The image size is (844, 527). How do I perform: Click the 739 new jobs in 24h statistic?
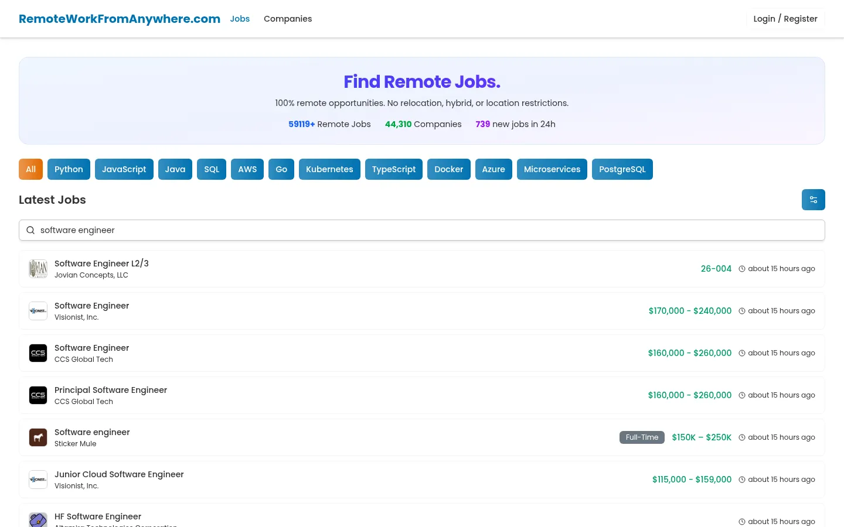point(515,124)
